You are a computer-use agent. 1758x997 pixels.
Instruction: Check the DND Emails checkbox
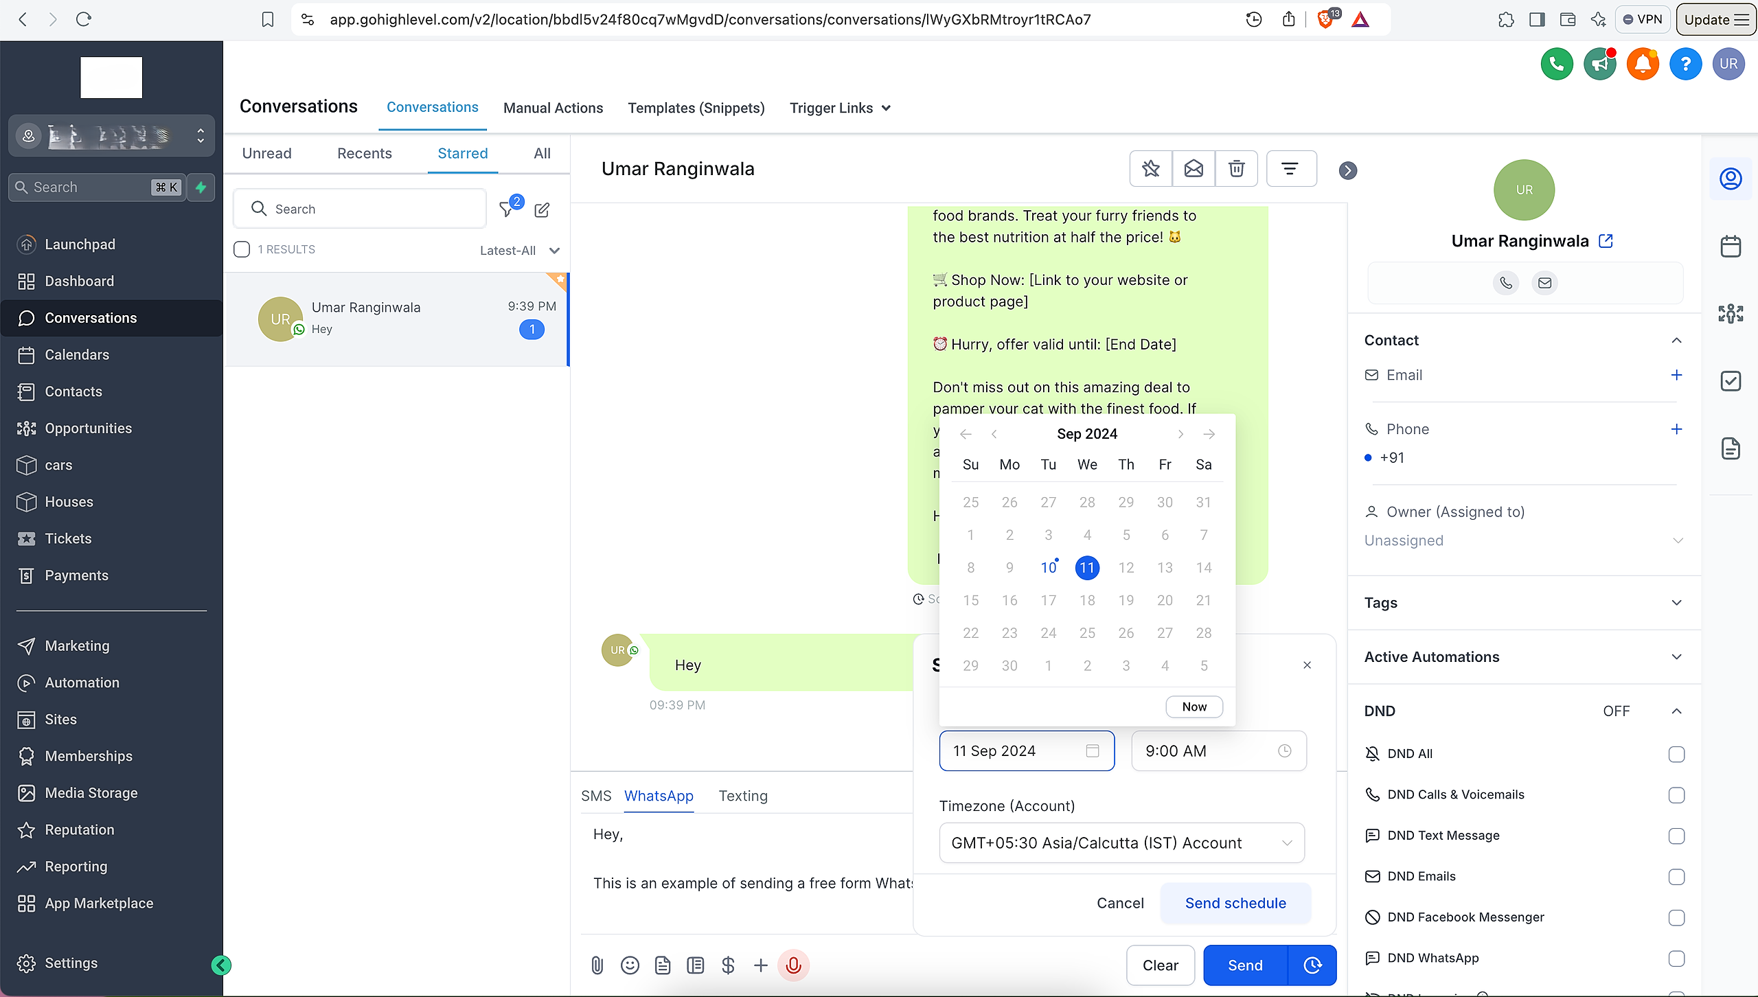(x=1676, y=877)
